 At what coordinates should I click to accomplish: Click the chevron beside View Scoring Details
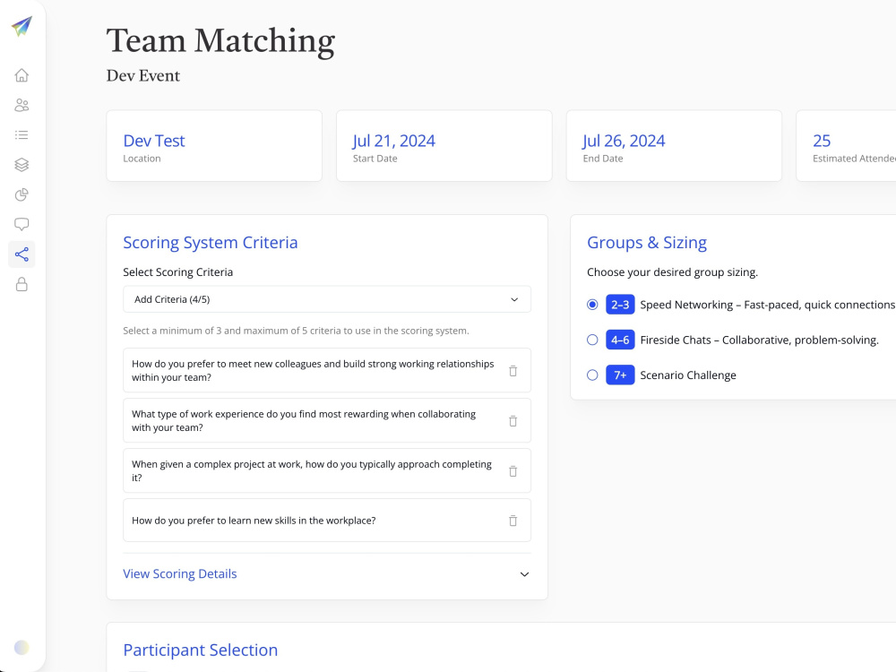tap(524, 574)
